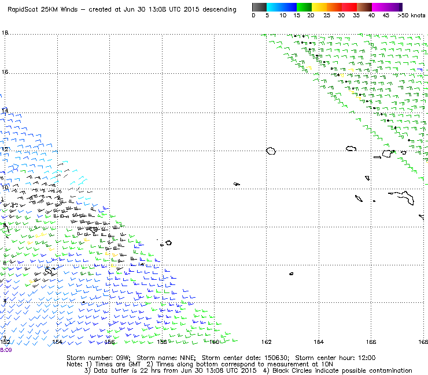
Task: Click the red 30-35 knots legend segment
Action: (349, 7)
